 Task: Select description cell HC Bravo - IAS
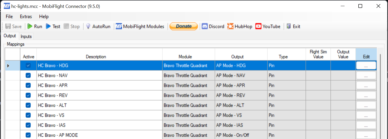click(99, 125)
